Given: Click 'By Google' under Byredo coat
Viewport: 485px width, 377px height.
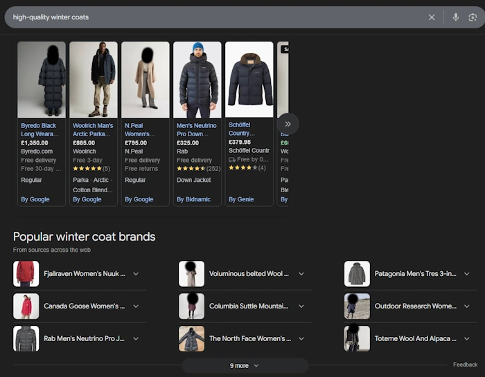Looking at the screenshot, I should 35,199.
